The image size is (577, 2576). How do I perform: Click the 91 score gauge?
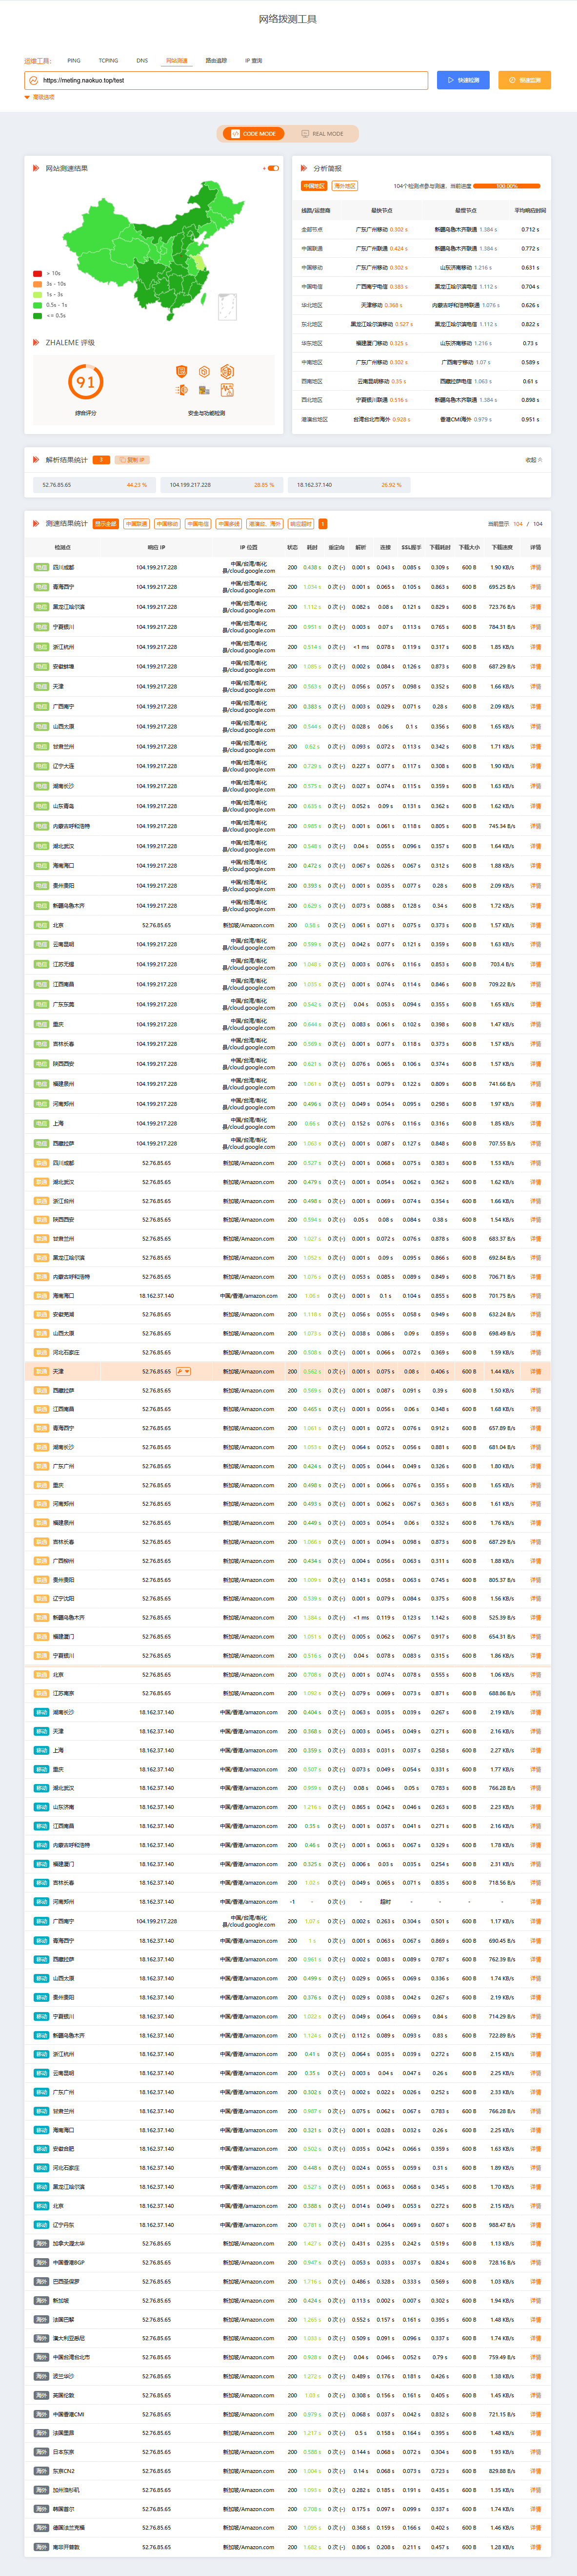(x=86, y=382)
